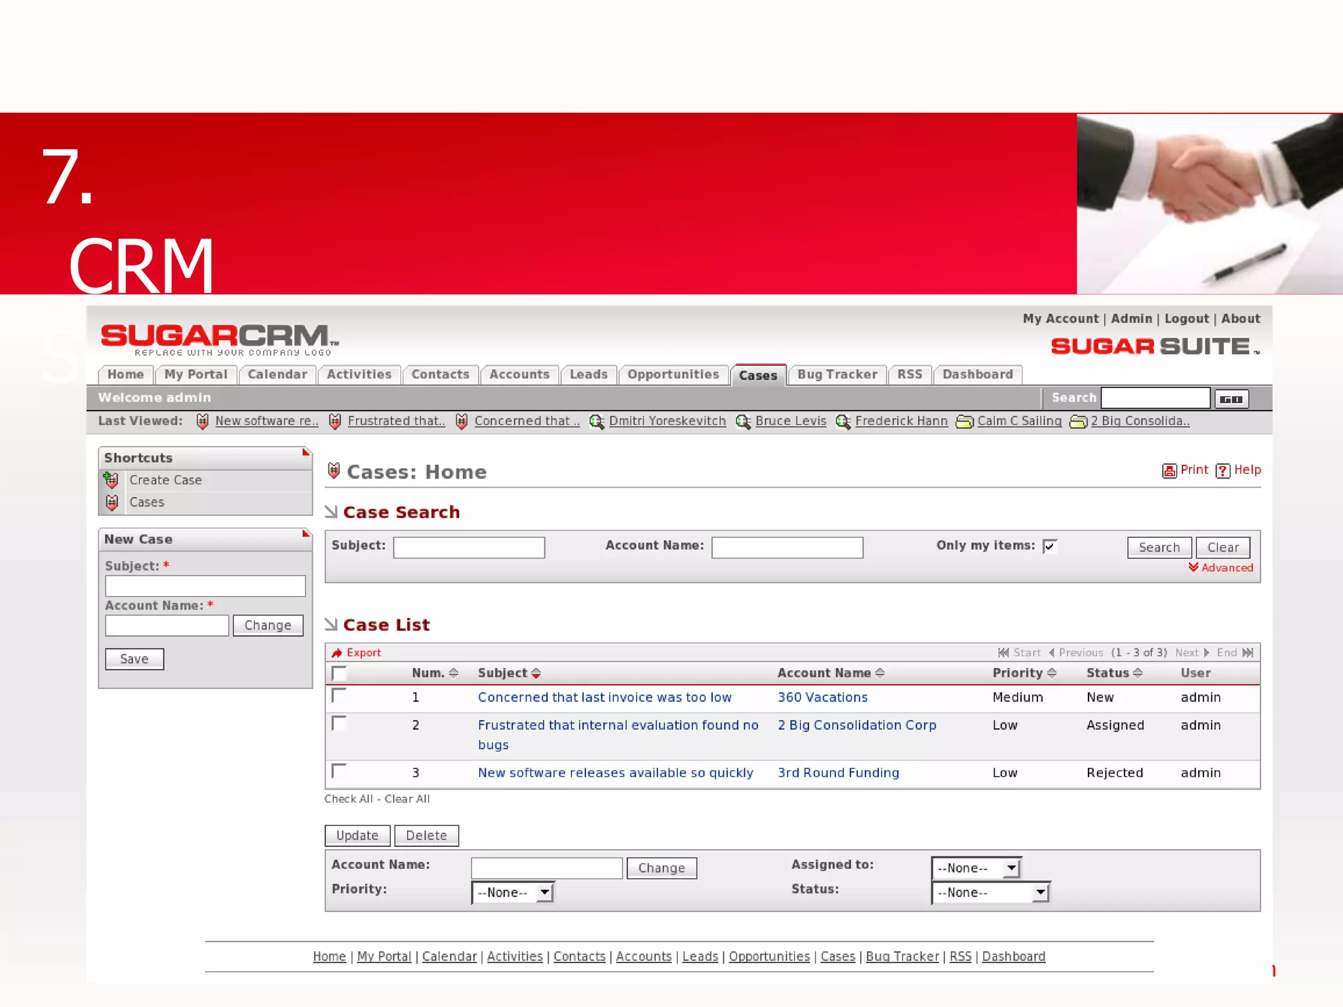The image size is (1343, 1007).
Task: Click the Num. column sort arrows
Action: pyautogui.click(x=453, y=673)
